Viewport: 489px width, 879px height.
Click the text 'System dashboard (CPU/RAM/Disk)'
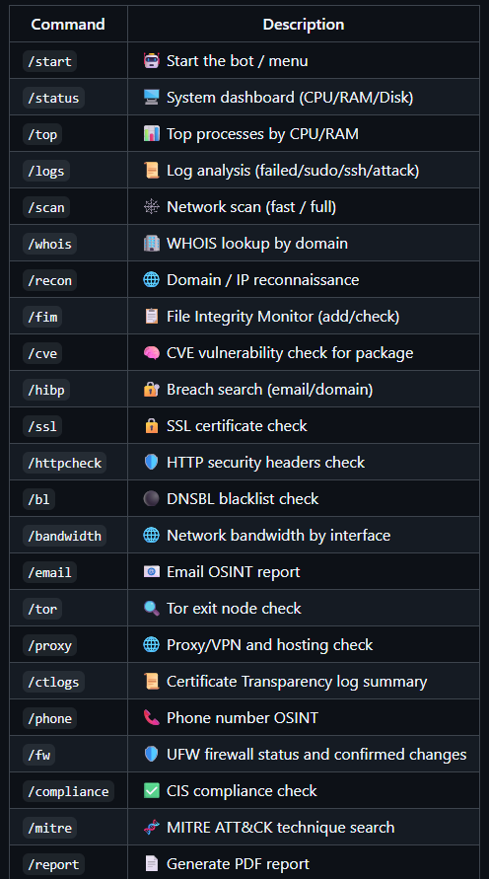(x=290, y=98)
